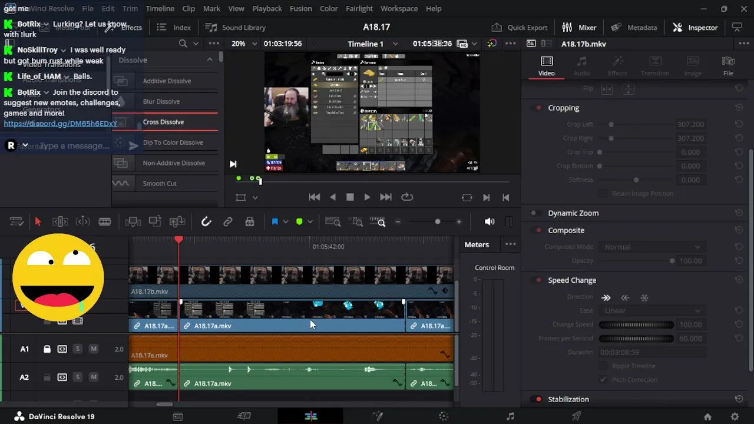Mute audio via the speaker icon
The height and width of the screenshot is (424, 754).
pyautogui.click(x=490, y=221)
